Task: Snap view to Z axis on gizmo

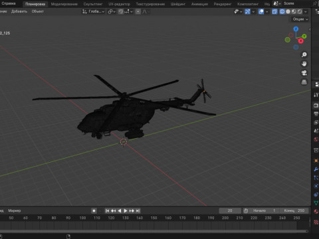Action: pos(296,29)
